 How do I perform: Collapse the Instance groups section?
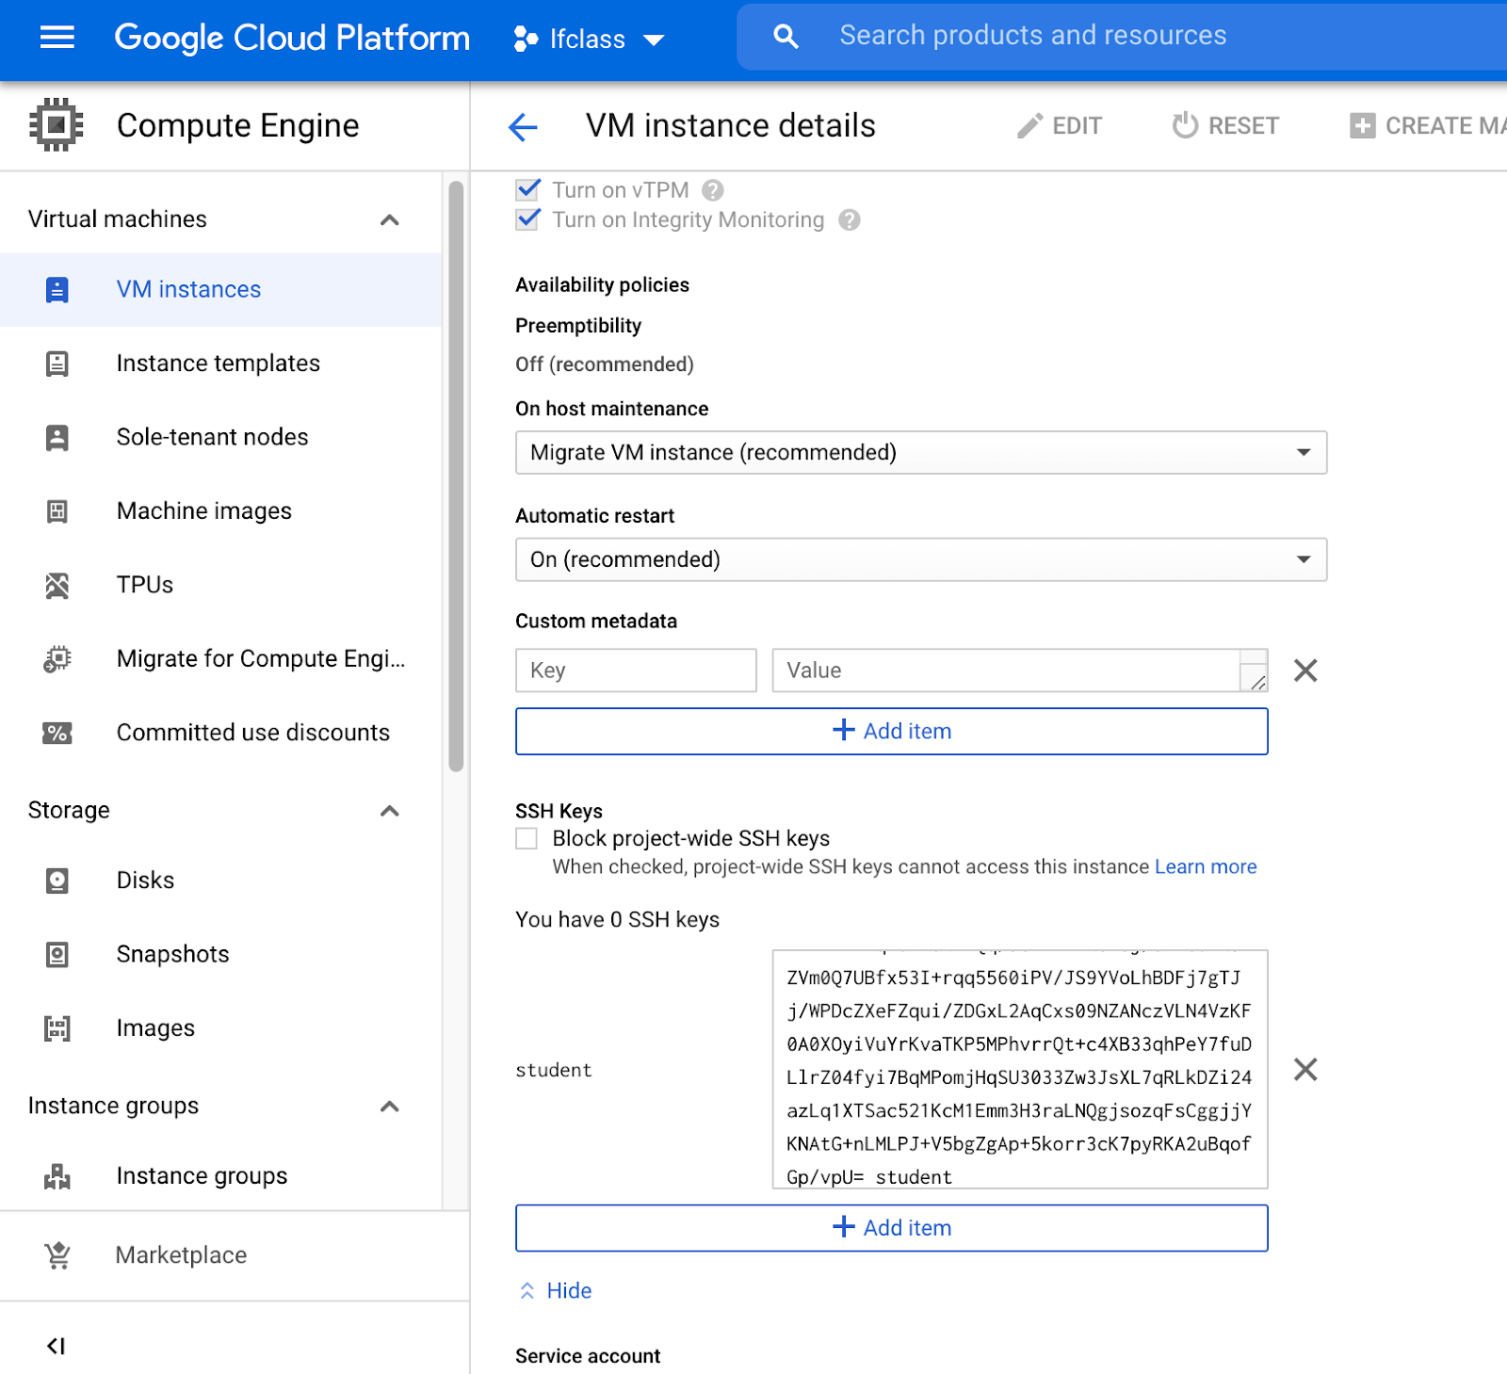pyautogui.click(x=390, y=1107)
